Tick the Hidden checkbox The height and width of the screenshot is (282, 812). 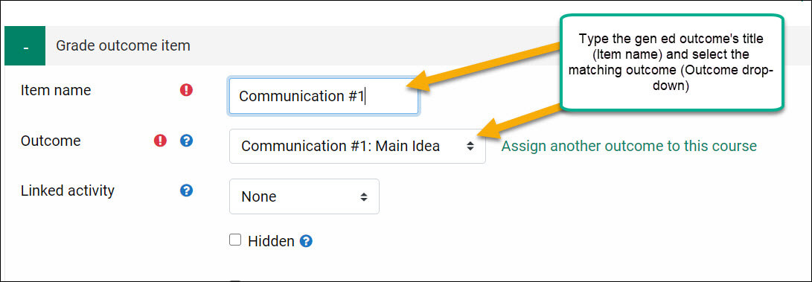236,240
